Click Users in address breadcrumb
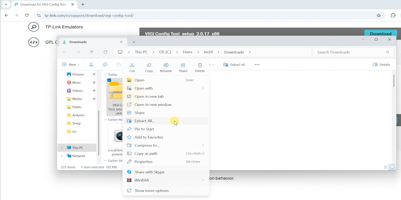The width and height of the screenshot is (401, 200). click(187, 52)
